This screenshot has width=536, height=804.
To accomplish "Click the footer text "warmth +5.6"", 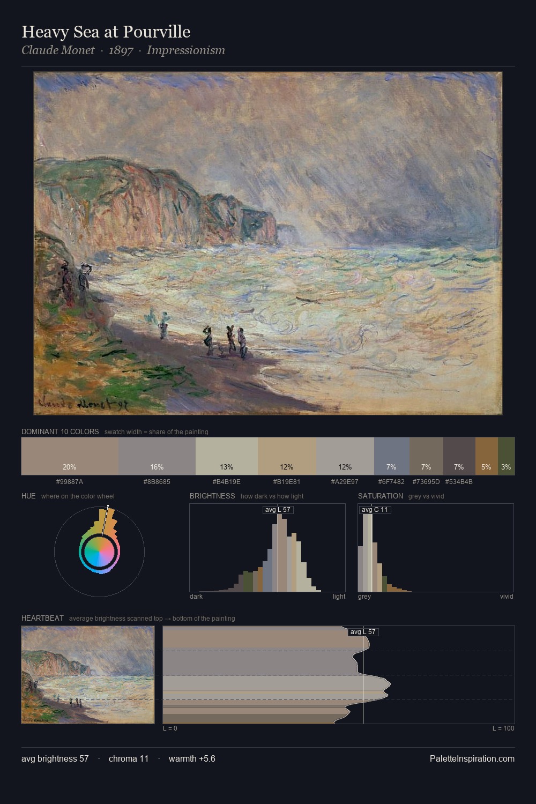I will (x=192, y=758).
